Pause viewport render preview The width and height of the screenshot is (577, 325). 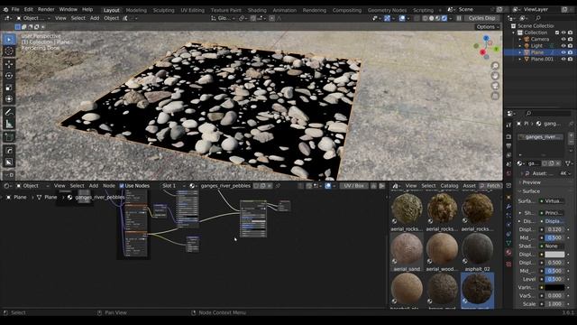click(x=459, y=18)
